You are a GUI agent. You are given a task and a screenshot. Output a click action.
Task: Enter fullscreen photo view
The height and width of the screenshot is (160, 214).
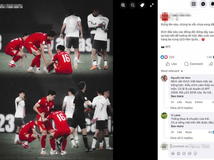[x=152, y=5]
